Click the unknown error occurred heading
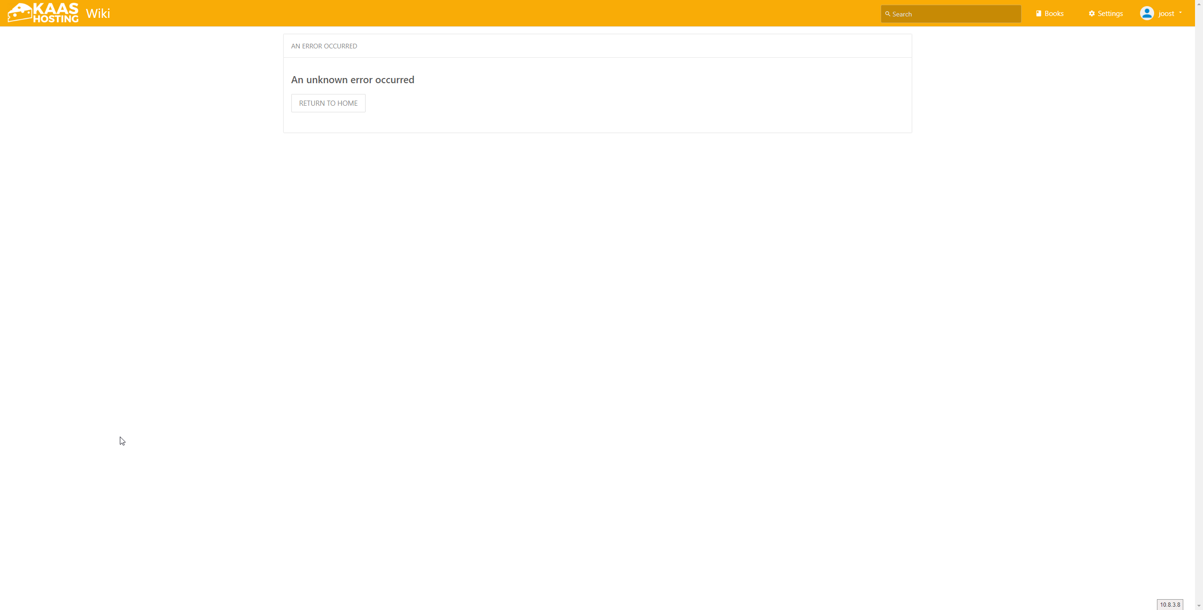 tap(352, 80)
